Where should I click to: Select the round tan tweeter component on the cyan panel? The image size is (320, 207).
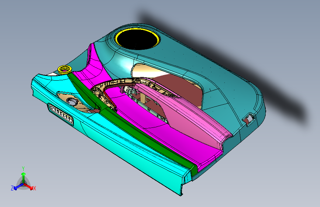tap(72, 101)
